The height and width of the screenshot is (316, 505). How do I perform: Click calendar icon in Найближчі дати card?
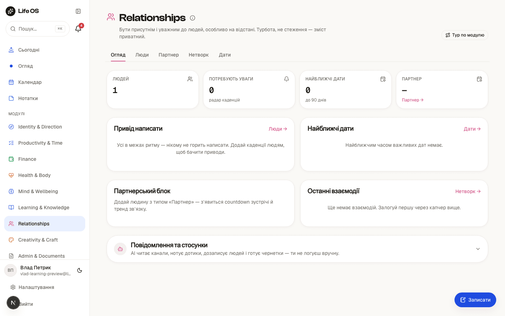[383, 79]
